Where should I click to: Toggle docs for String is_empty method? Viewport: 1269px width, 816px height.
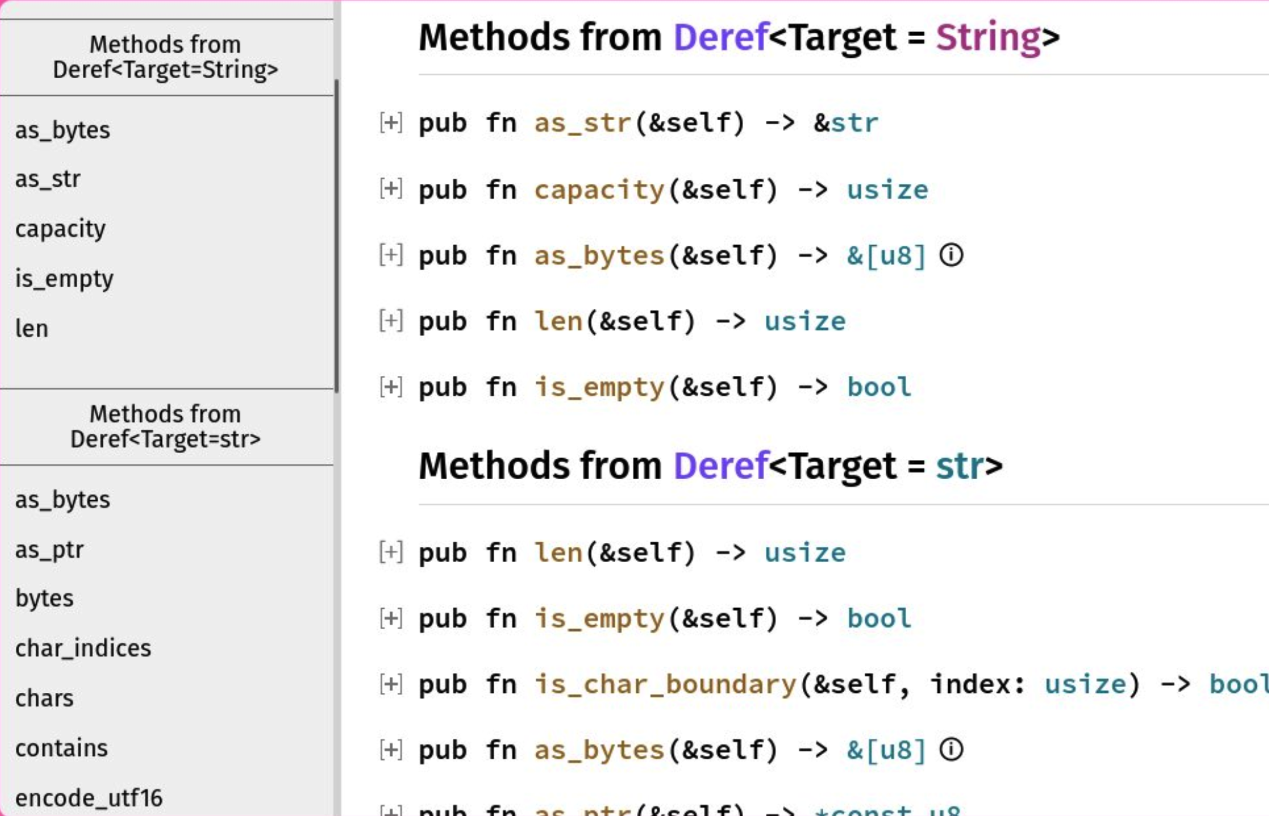(x=390, y=387)
